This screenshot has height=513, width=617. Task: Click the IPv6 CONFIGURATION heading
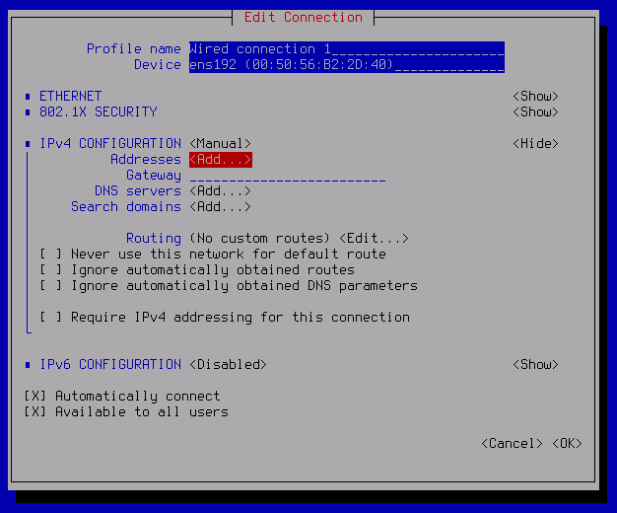coord(110,365)
